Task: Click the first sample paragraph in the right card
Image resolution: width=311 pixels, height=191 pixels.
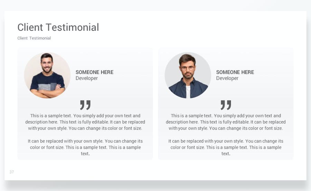Action: coord(226,122)
